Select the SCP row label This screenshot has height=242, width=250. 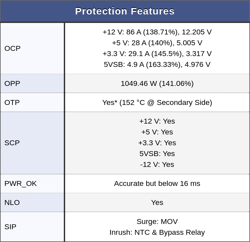(x=12, y=143)
